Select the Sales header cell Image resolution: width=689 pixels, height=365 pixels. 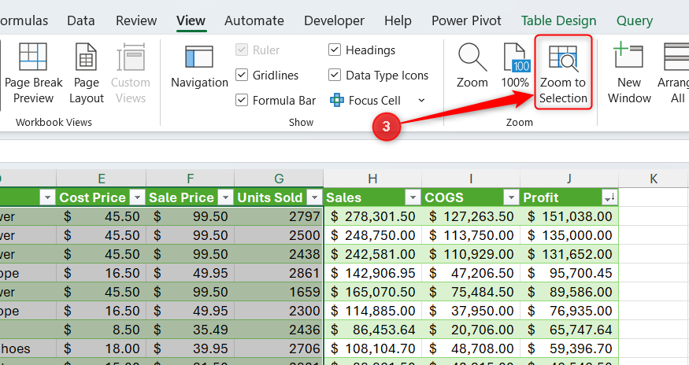click(372, 197)
